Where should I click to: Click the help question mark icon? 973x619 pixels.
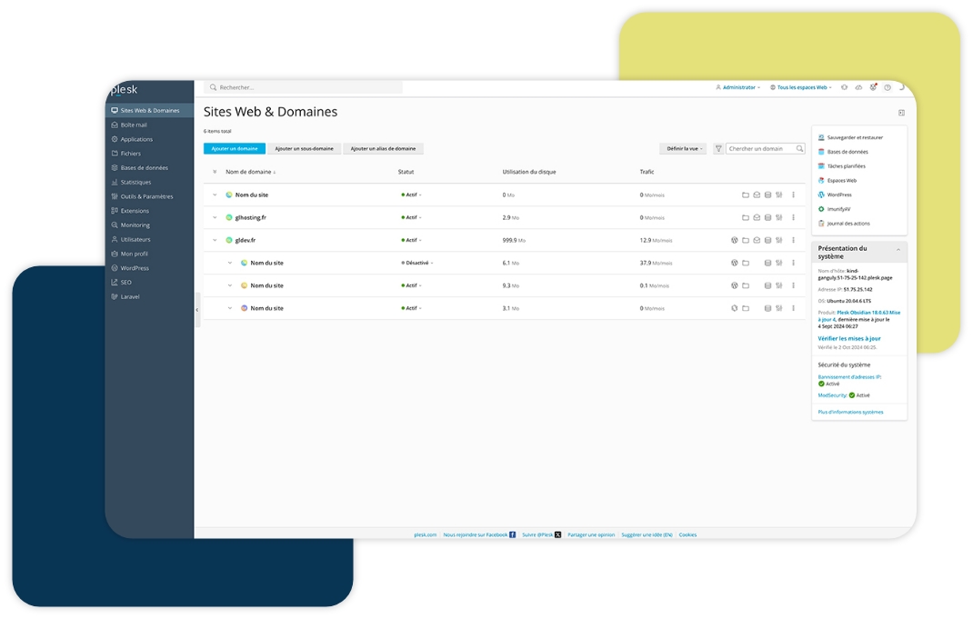[888, 88]
